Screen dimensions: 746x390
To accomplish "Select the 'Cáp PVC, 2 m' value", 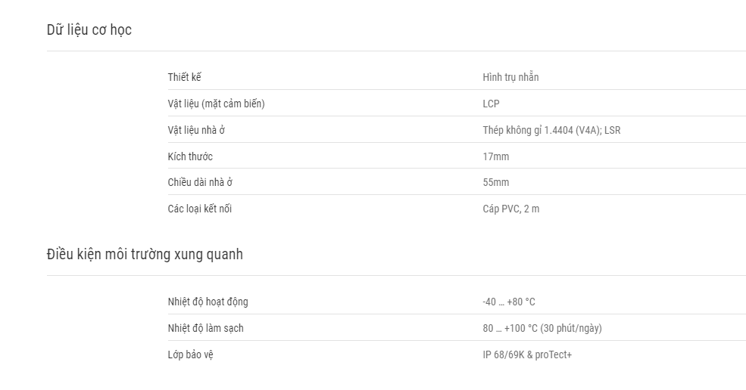I will (511, 209).
